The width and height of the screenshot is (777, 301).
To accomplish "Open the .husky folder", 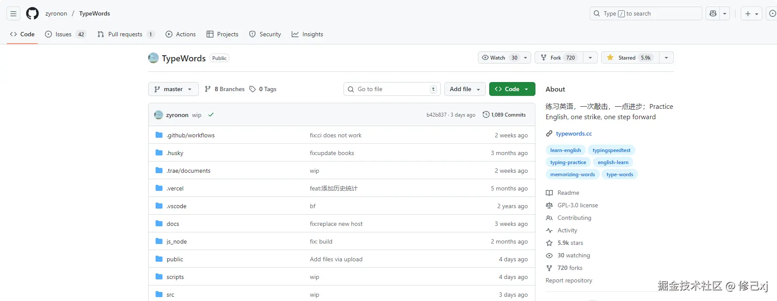I will point(175,153).
